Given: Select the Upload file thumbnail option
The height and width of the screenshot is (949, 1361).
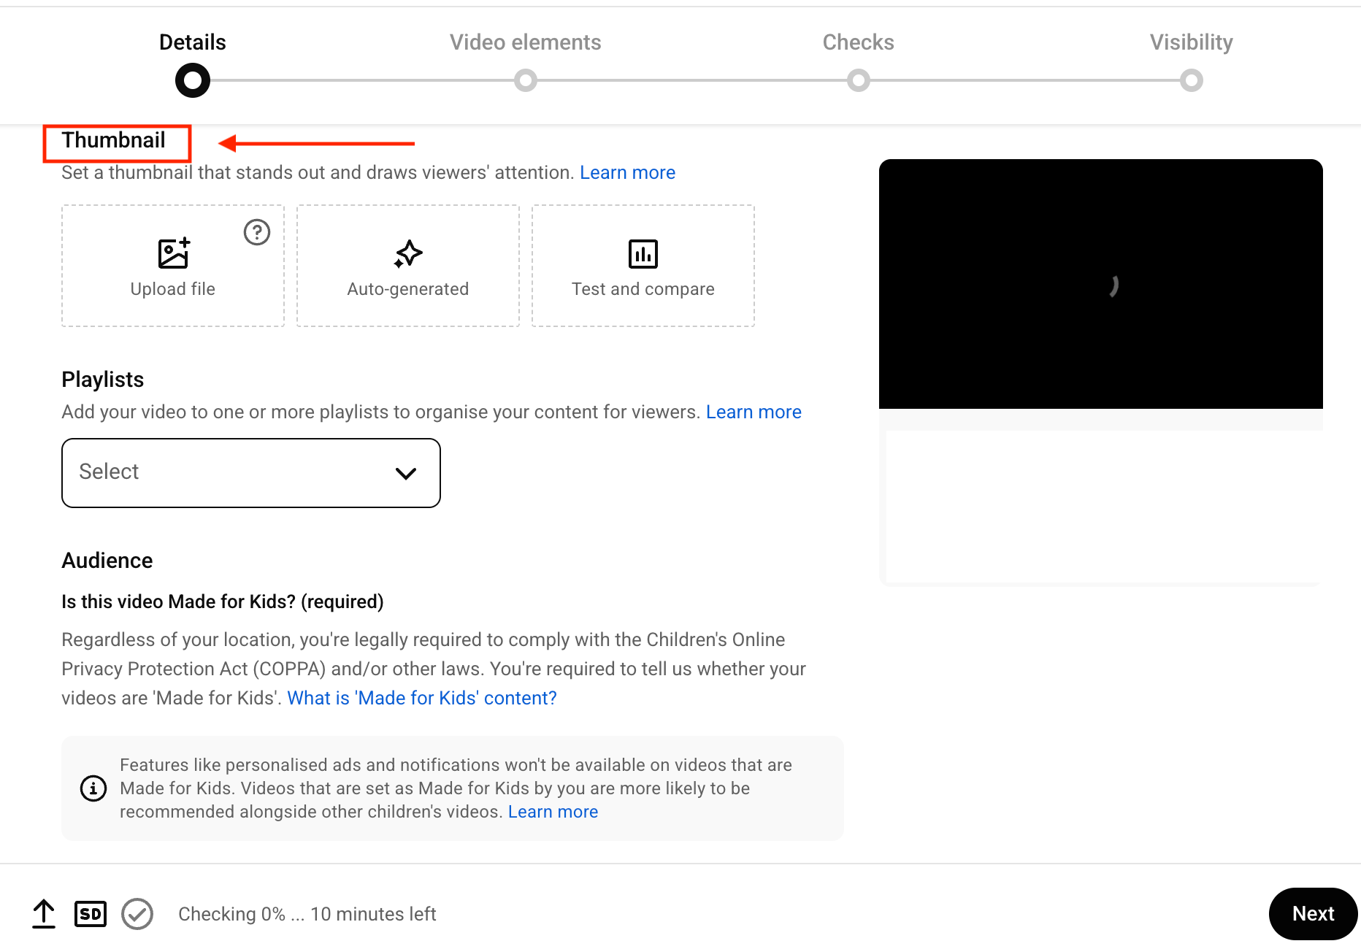Looking at the screenshot, I should pos(172,265).
